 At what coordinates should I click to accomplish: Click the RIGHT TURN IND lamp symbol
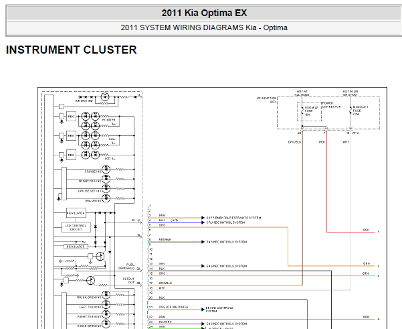click(x=106, y=314)
